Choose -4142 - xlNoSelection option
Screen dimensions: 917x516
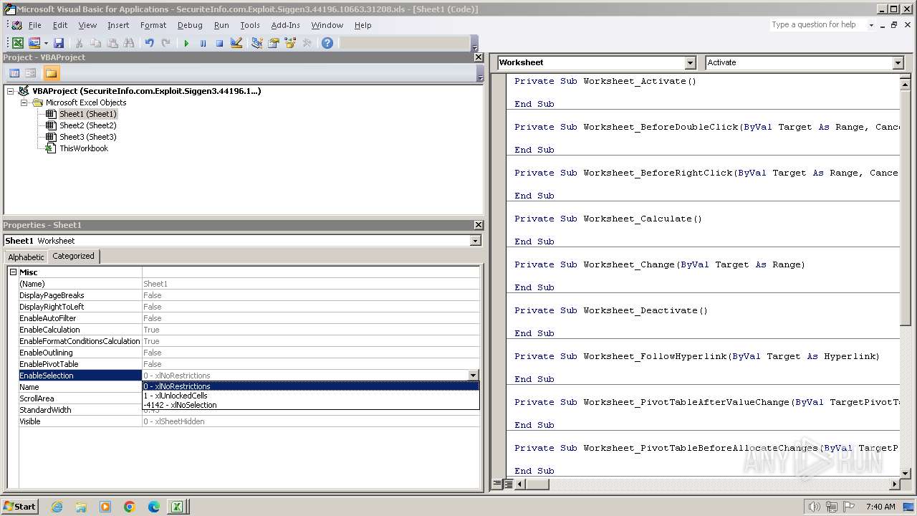pyautogui.click(x=311, y=405)
